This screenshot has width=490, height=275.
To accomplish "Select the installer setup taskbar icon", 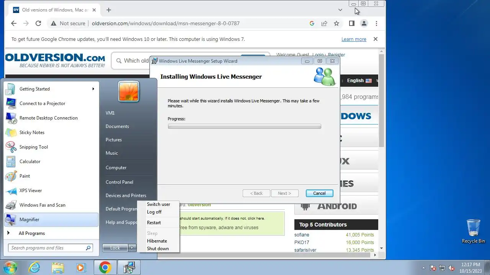I will (129, 267).
